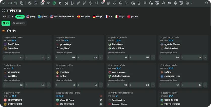Open favorites with the star icon

16,3
